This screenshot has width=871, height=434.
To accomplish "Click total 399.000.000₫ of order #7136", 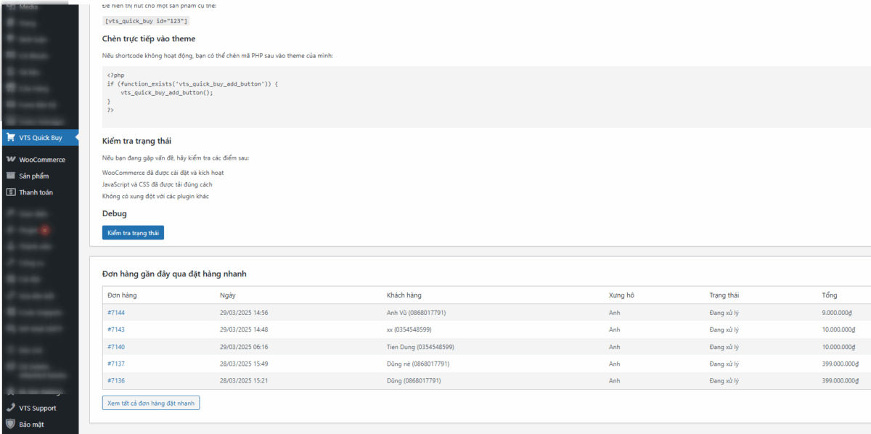I will coord(840,380).
